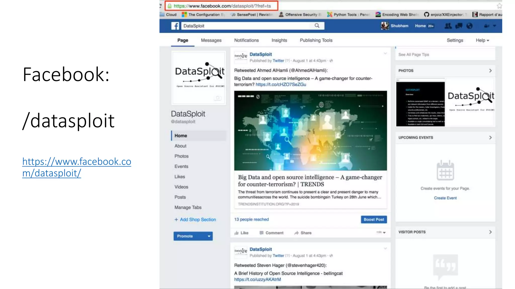Open the Rapport d'au bookmark
This screenshot has width=515, height=289.
click(487, 15)
